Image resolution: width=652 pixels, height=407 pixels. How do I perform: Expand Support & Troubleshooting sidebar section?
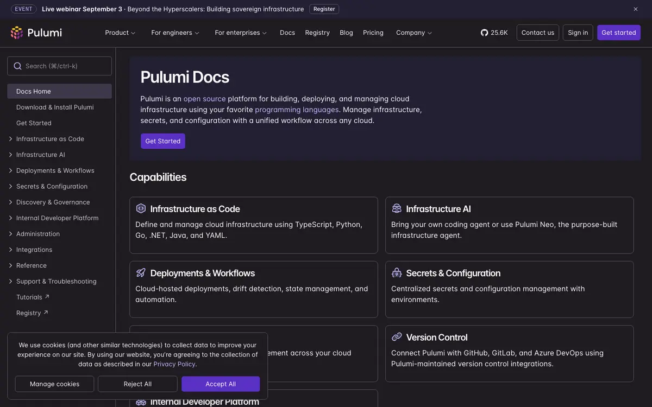[x=10, y=281]
